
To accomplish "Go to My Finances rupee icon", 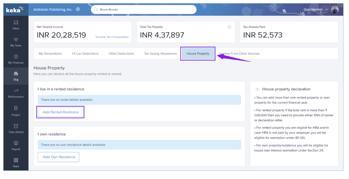I will (x=16, y=57).
